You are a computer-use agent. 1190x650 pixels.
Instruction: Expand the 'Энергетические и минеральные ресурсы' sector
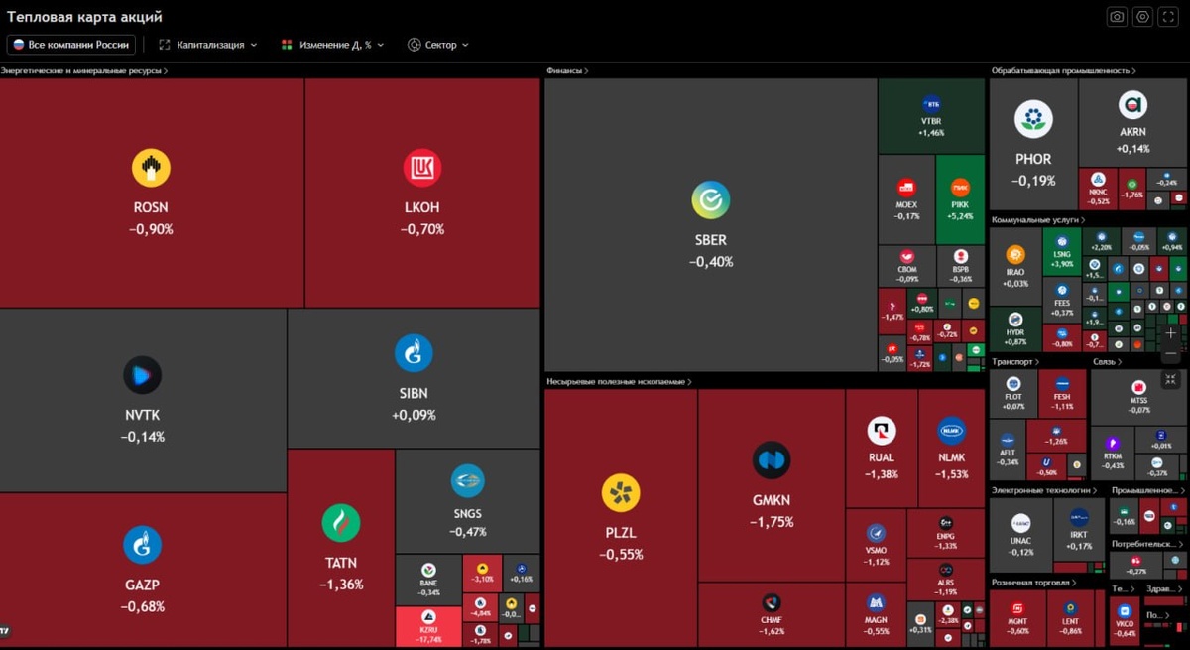point(83,71)
